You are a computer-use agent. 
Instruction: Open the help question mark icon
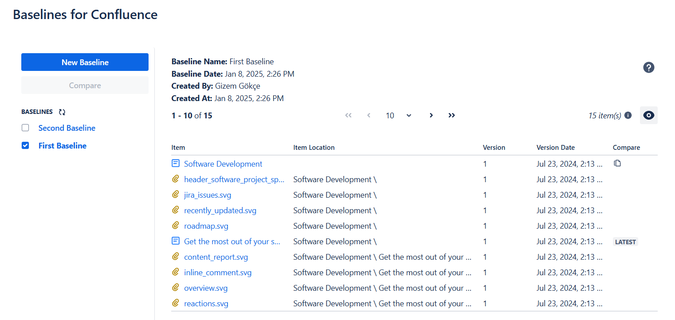click(649, 67)
